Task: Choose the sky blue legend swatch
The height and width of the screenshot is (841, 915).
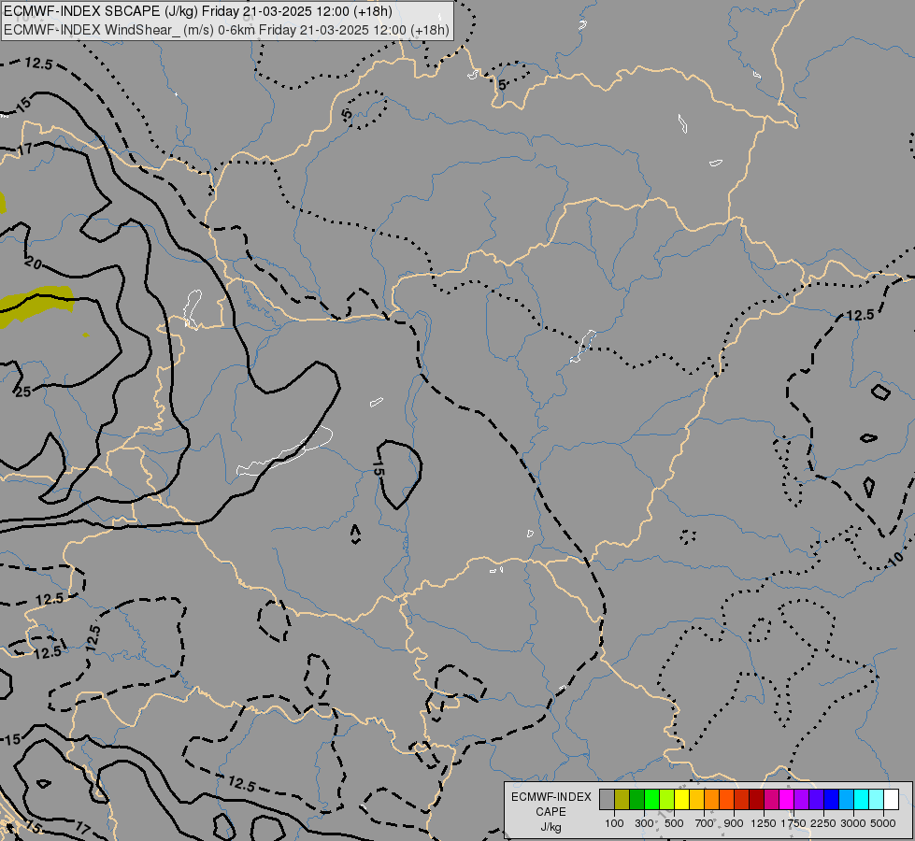Action: pyautogui.click(x=846, y=800)
